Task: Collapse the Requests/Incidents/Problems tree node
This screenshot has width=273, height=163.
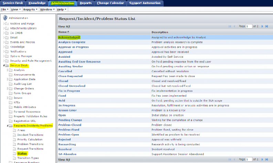Action: pos(8,126)
